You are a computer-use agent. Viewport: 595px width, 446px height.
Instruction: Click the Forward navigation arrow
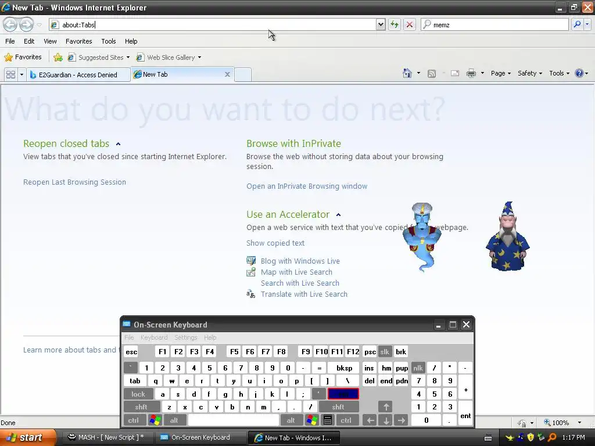[x=26, y=24]
